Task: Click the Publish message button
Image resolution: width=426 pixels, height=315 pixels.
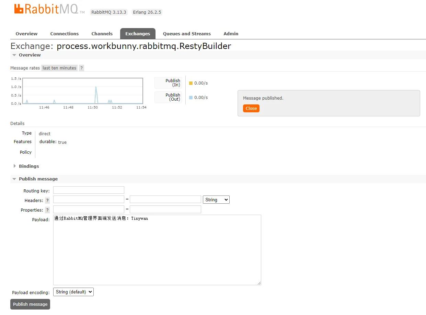Action: 30,304
